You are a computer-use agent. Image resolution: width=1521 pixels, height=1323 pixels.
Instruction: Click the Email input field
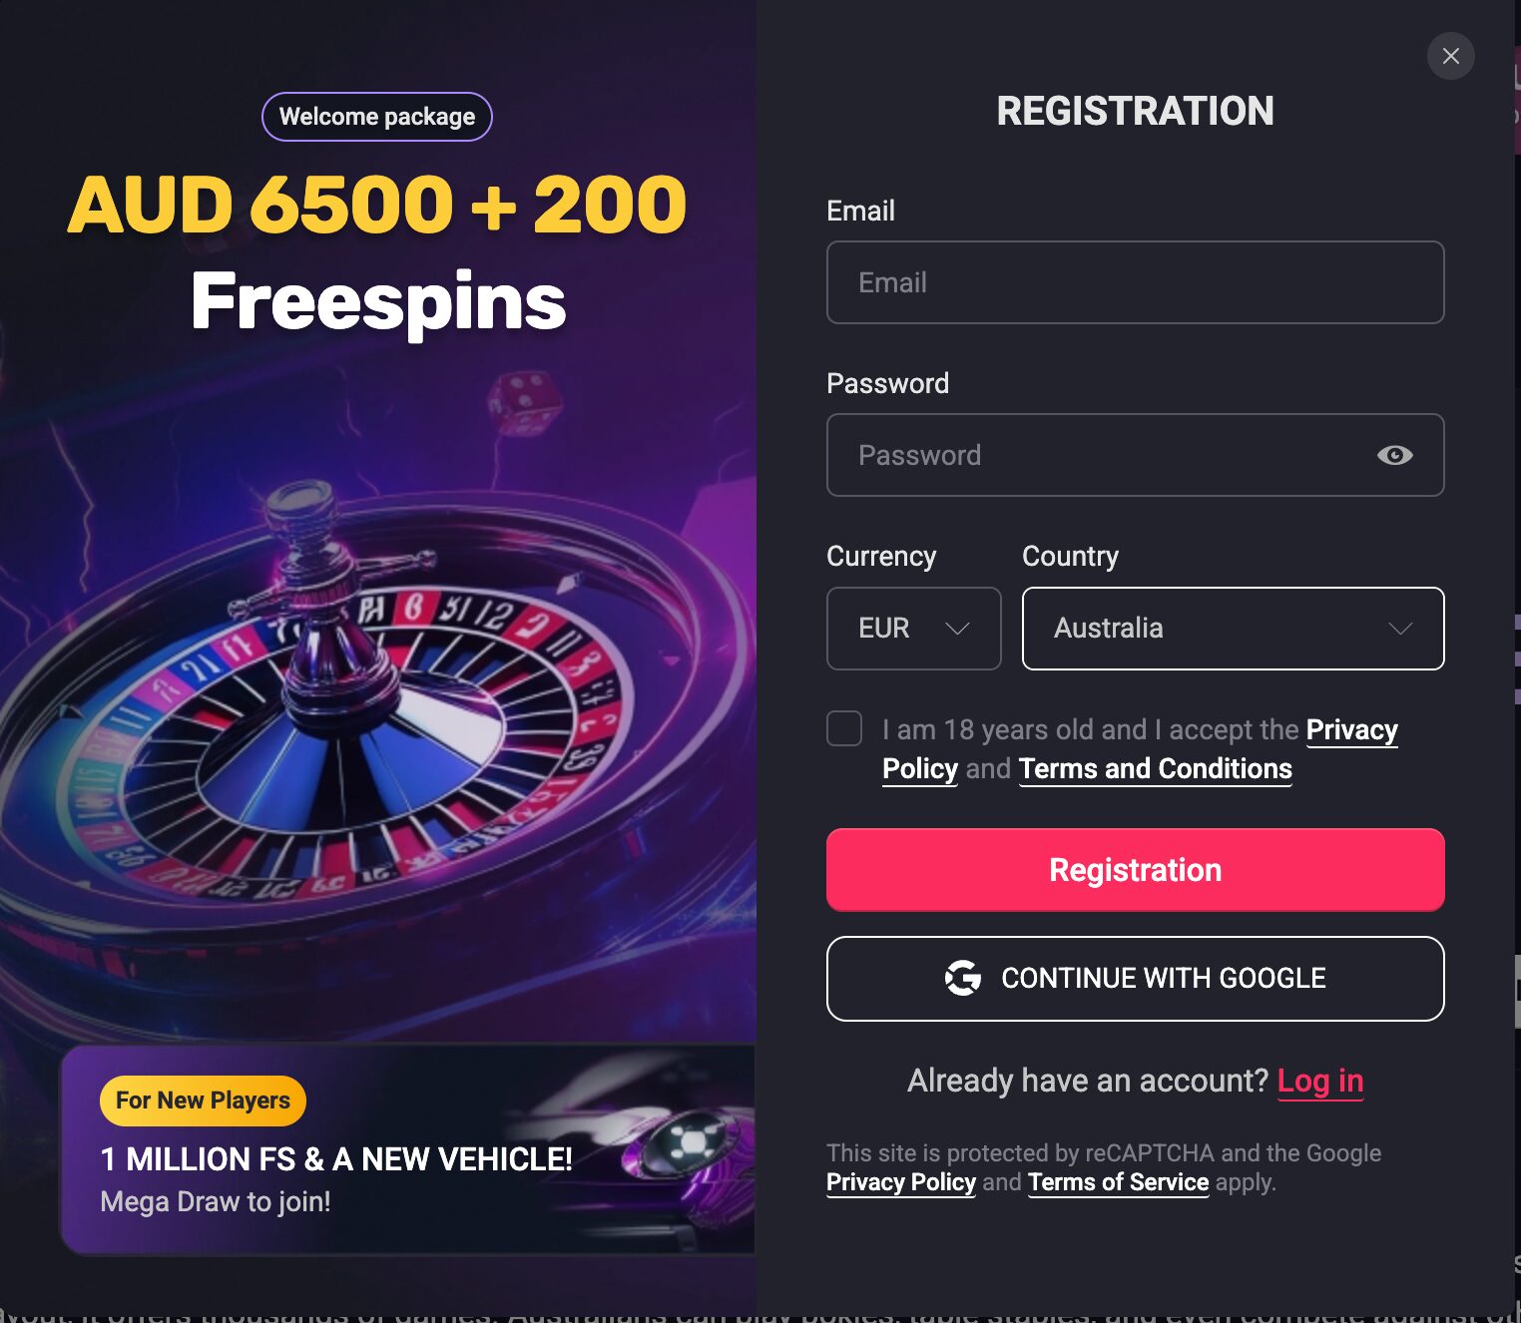(x=1135, y=282)
